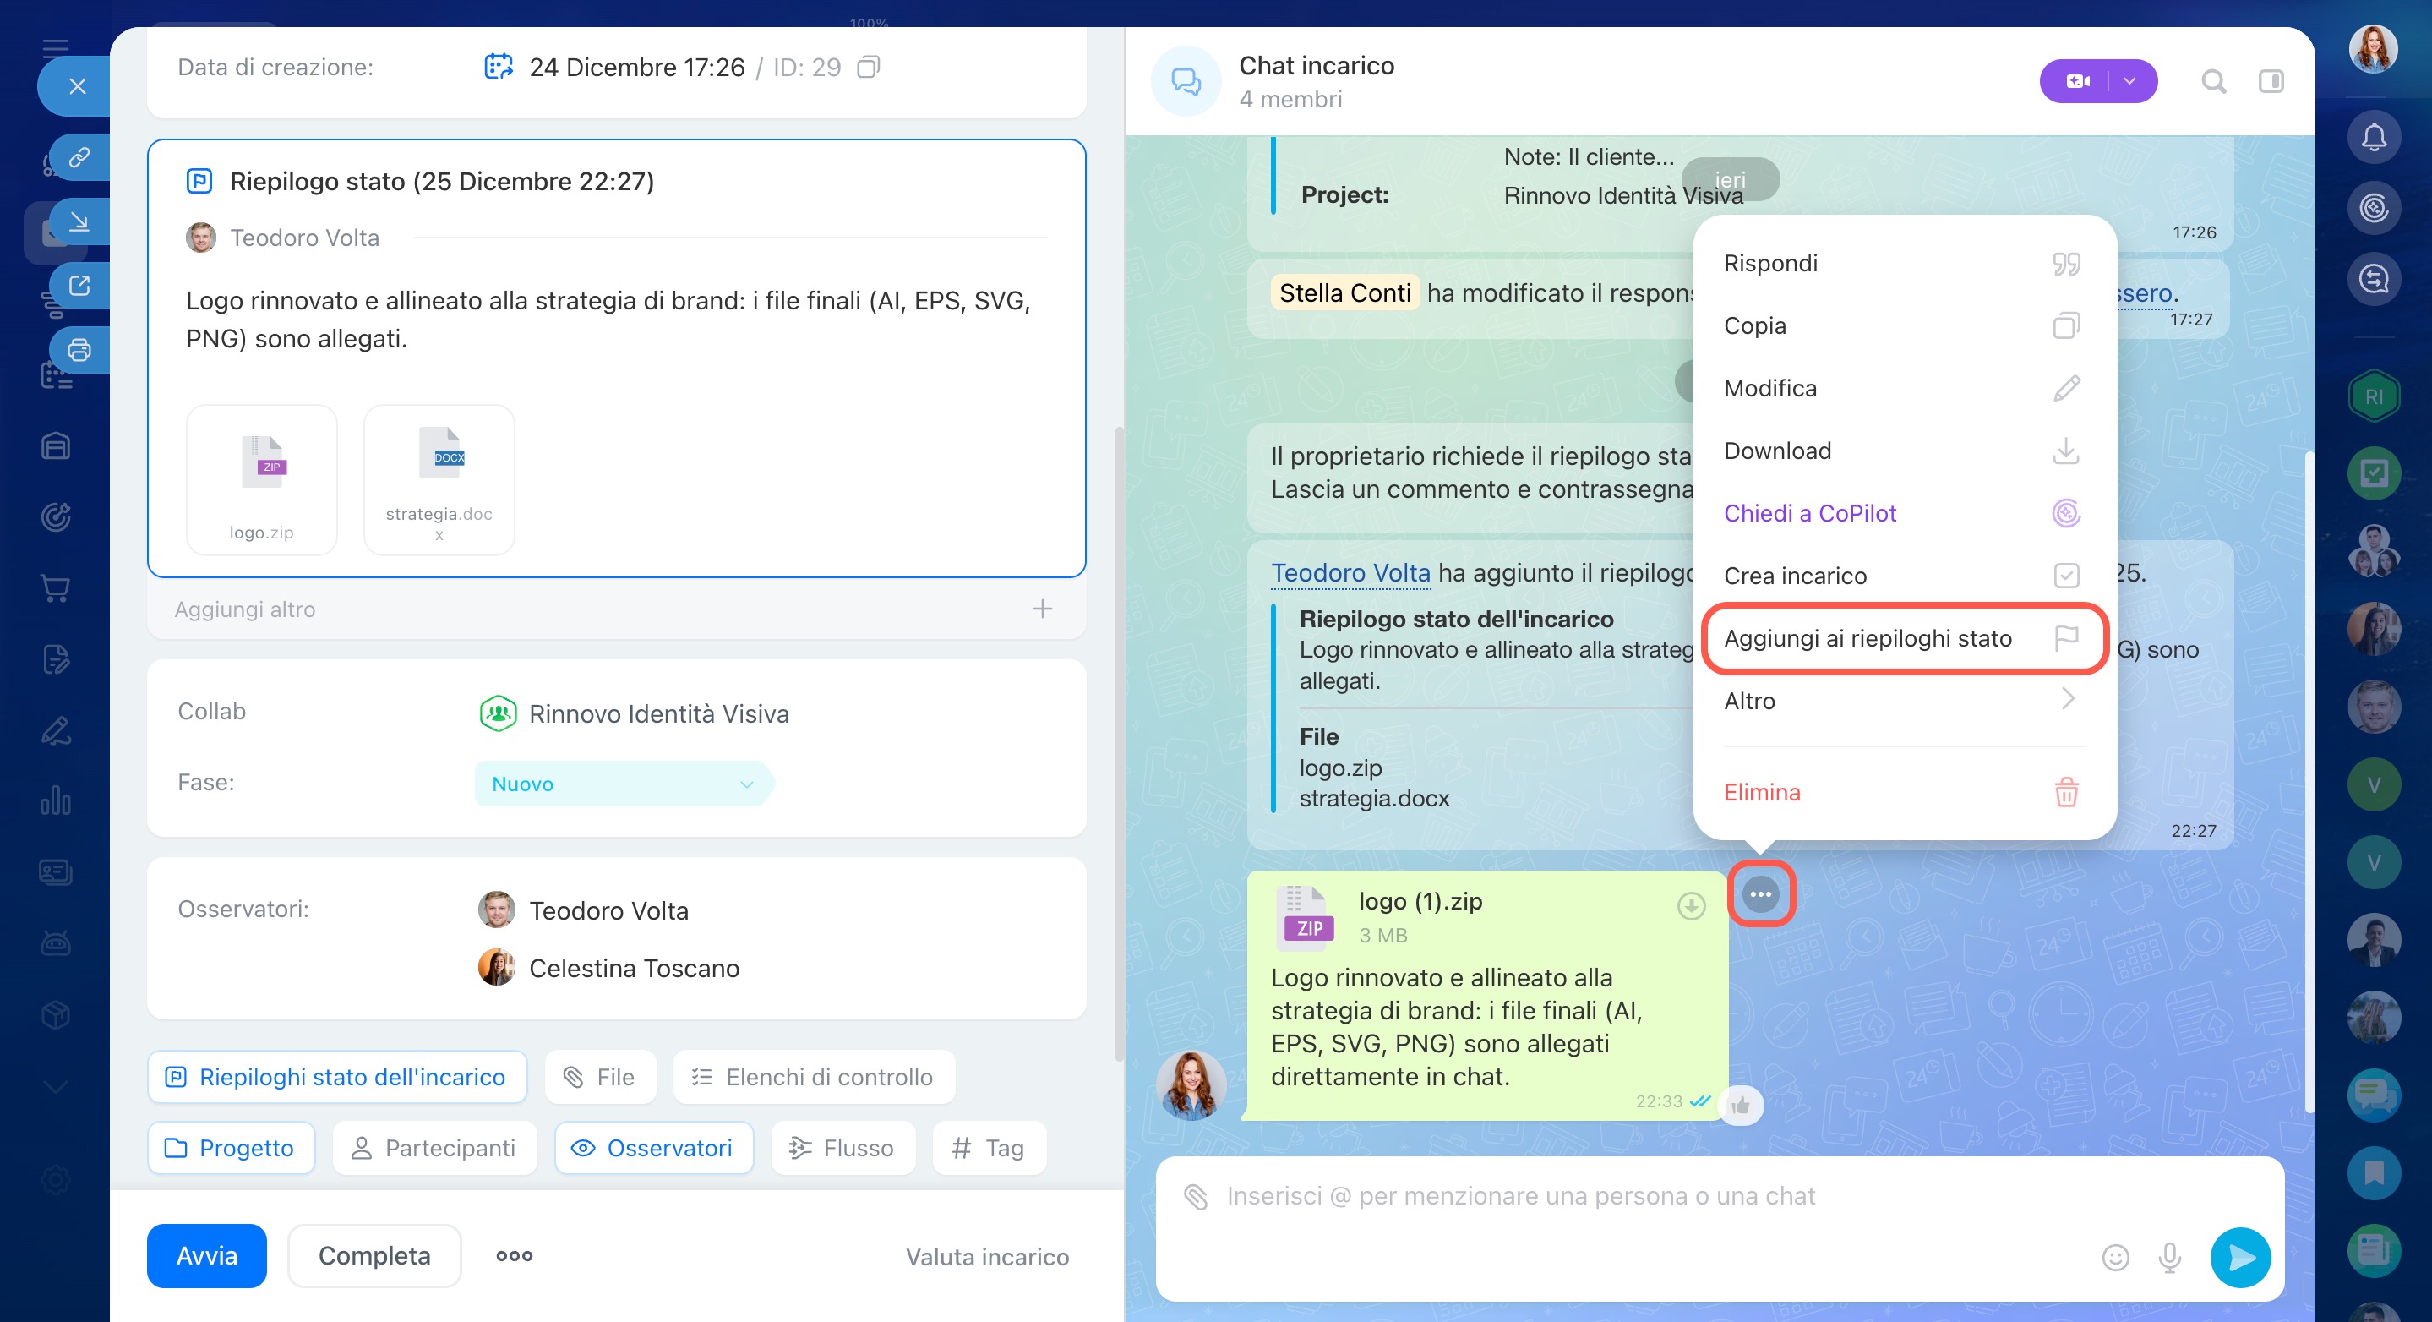Toggle Osservatori field chip
The image size is (2432, 1322).
(653, 1148)
